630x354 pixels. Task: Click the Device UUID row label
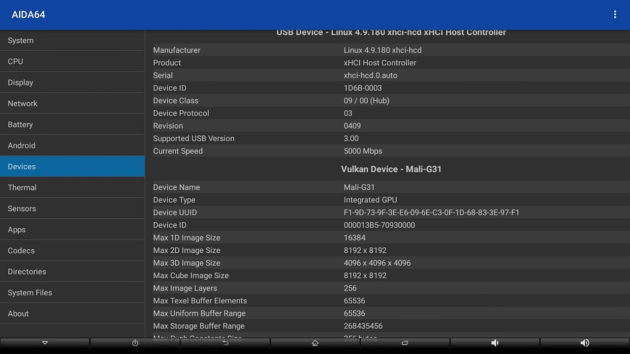pos(175,212)
